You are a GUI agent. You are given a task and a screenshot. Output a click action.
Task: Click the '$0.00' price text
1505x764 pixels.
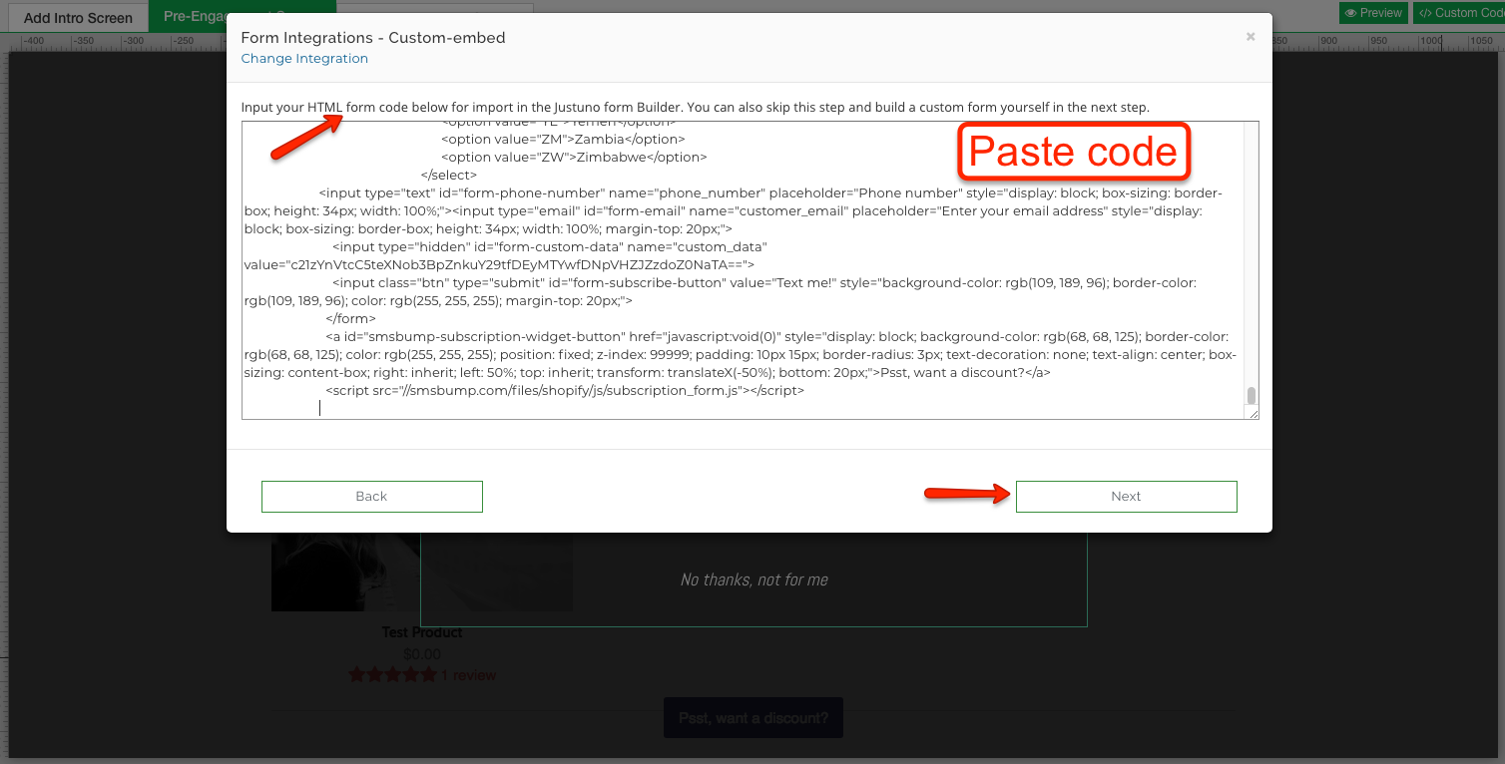[422, 654]
